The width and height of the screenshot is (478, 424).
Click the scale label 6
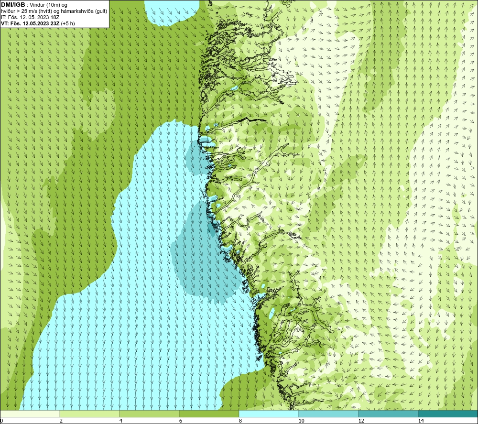click(181, 421)
